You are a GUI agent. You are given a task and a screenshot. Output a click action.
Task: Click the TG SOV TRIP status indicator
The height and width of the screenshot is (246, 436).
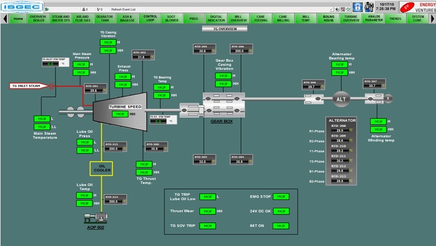click(208, 226)
